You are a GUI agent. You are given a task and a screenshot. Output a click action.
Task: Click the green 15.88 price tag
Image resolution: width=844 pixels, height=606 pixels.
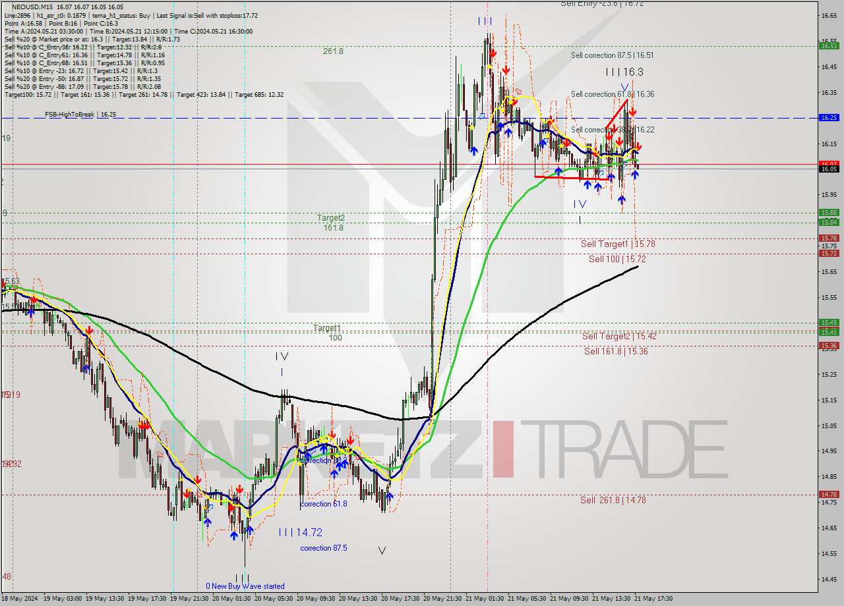828,213
